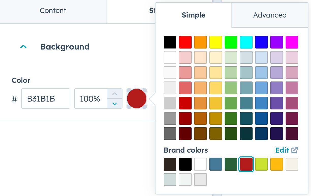Screen dimensions: 311x196
Task: Collapse the Background section chevron
Action: point(23,47)
